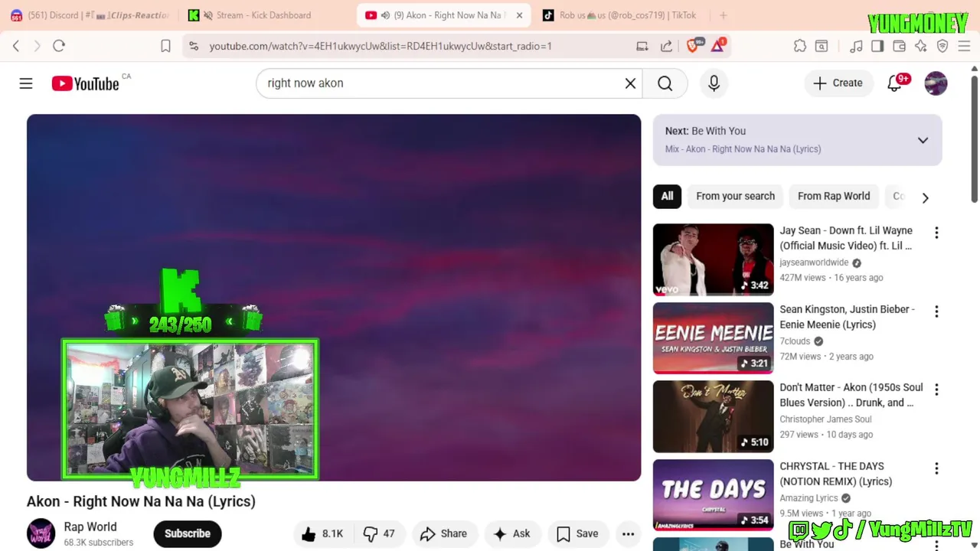Start voice search with the microphone

(714, 83)
